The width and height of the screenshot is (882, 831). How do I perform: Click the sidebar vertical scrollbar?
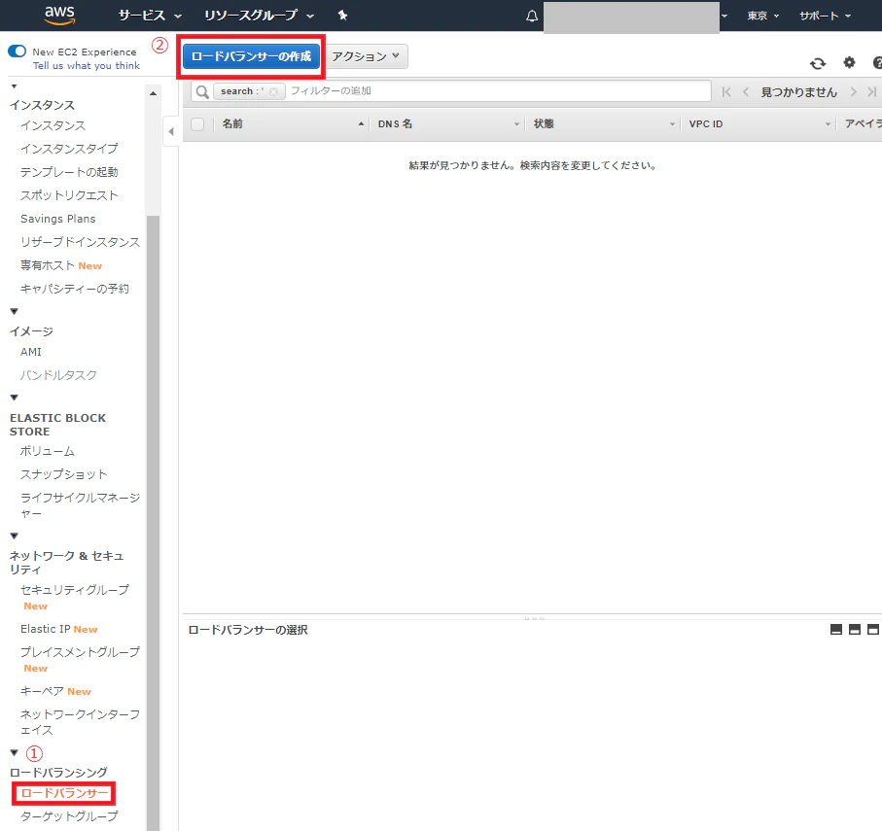click(153, 522)
